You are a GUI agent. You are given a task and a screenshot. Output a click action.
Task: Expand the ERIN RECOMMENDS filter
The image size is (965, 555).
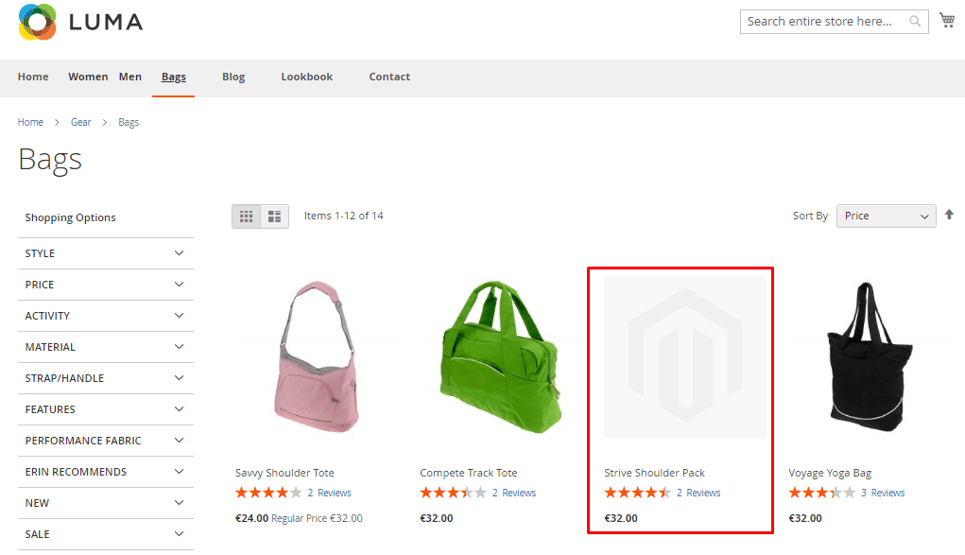pyautogui.click(x=106, y=472)
